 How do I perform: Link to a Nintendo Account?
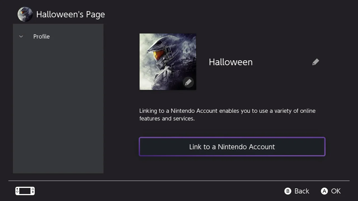pyautogui.click(x=232, y=147)
